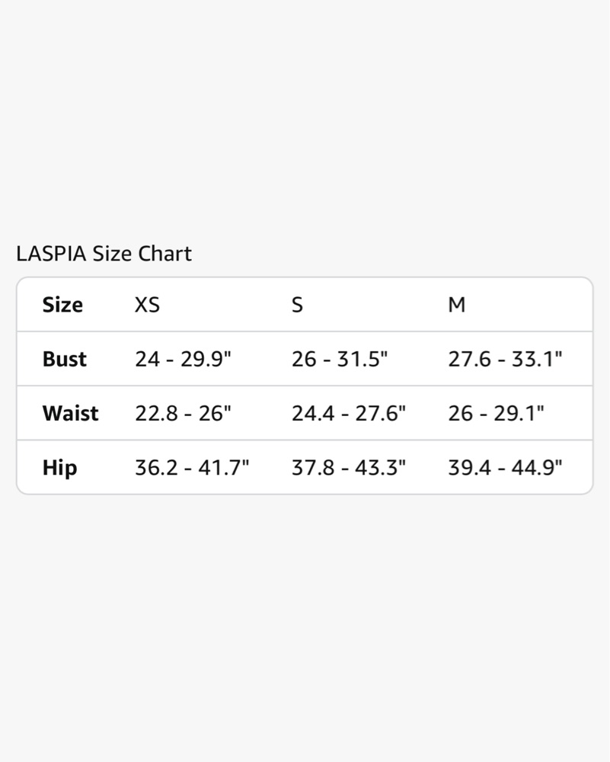The width and height of the screenshot is (610, 762).
Task: Select the XS column header
Action: point(147,306)
